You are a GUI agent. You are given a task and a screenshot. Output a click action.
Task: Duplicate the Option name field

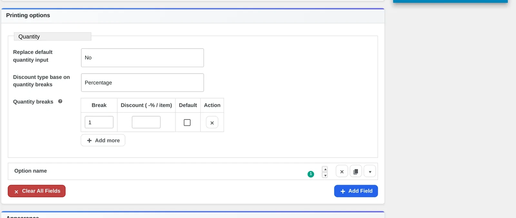coord(356,171)
